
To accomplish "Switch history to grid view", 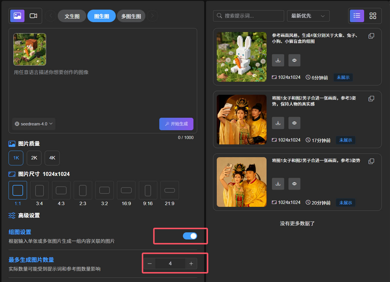I will (373, 16).
